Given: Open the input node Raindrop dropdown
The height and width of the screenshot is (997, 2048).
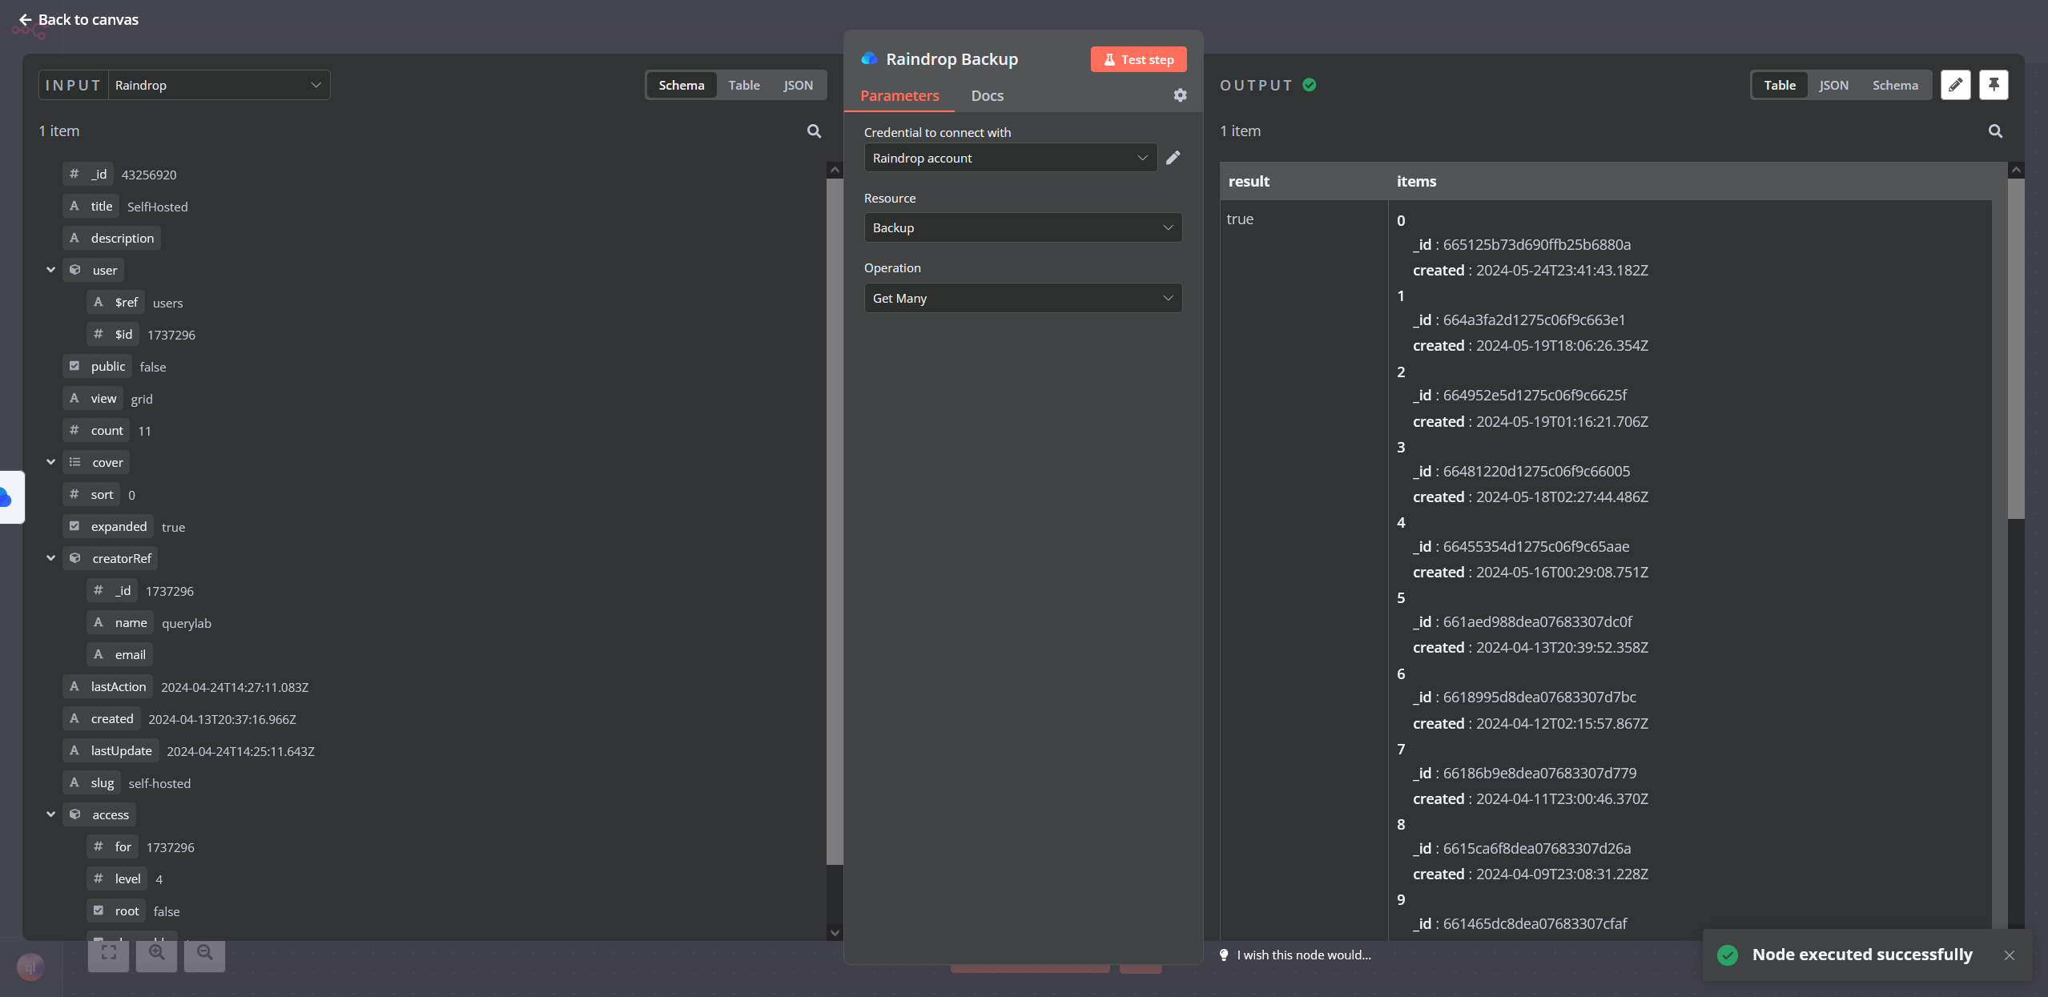Looking at the screenshot, I should (x=219, y=85).
